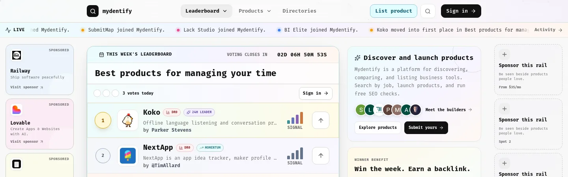
Task: Open the Leaderboard dropdown menu
Action: [x=206, y=11]
